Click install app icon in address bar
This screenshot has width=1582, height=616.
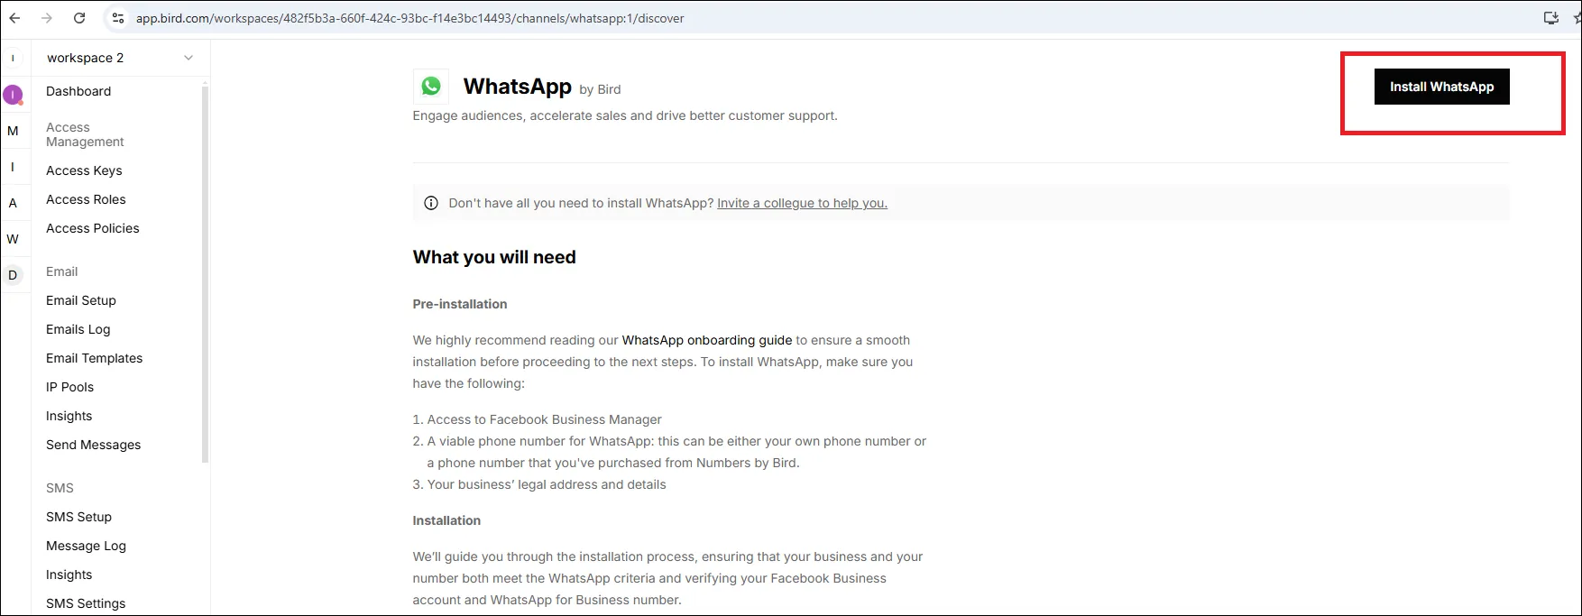point(1551,18)
